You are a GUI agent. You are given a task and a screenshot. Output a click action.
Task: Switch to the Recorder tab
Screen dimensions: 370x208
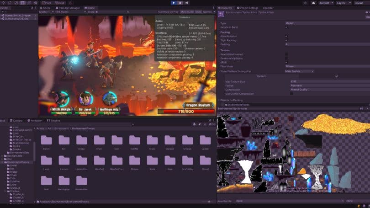(x=268, y=8)
